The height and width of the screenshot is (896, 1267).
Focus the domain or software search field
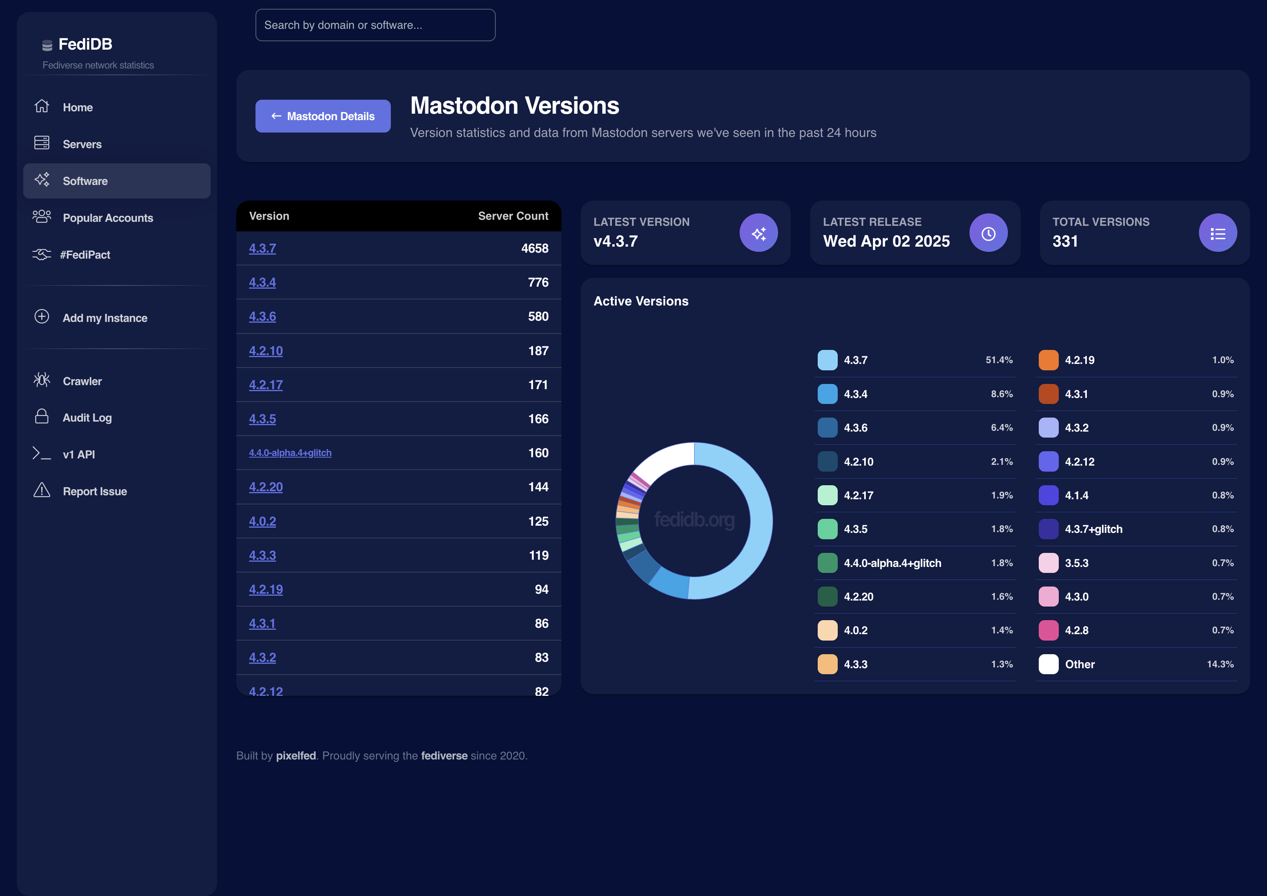pos(375,25)
